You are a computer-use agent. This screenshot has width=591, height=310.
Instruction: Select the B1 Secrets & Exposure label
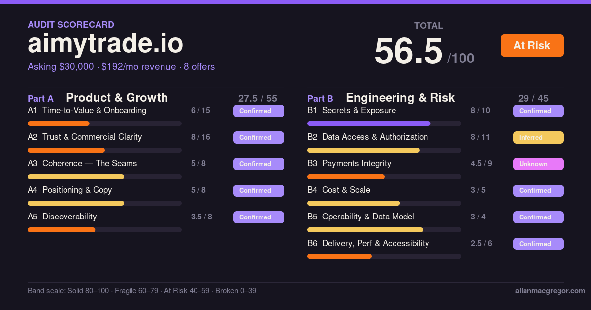pos(352,110)
